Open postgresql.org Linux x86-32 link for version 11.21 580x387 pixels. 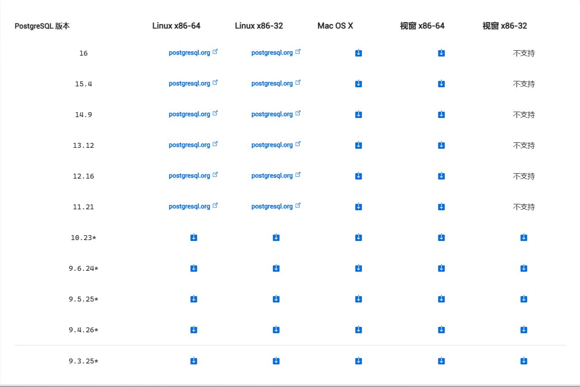point(276,206)
